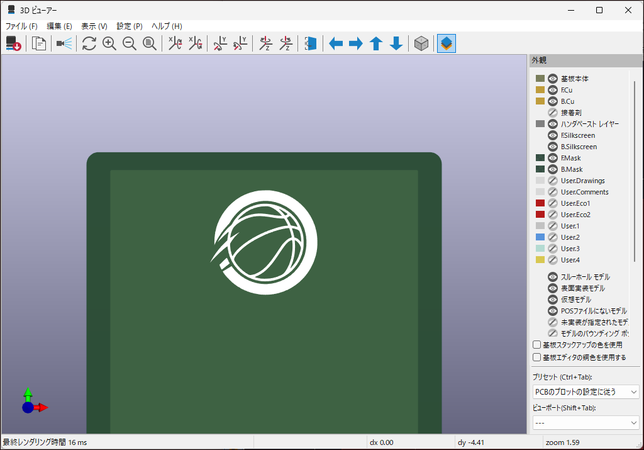Show the F.Silkscreen layer
The height and width of the screenshot is (450, 644).
(553, 135)
